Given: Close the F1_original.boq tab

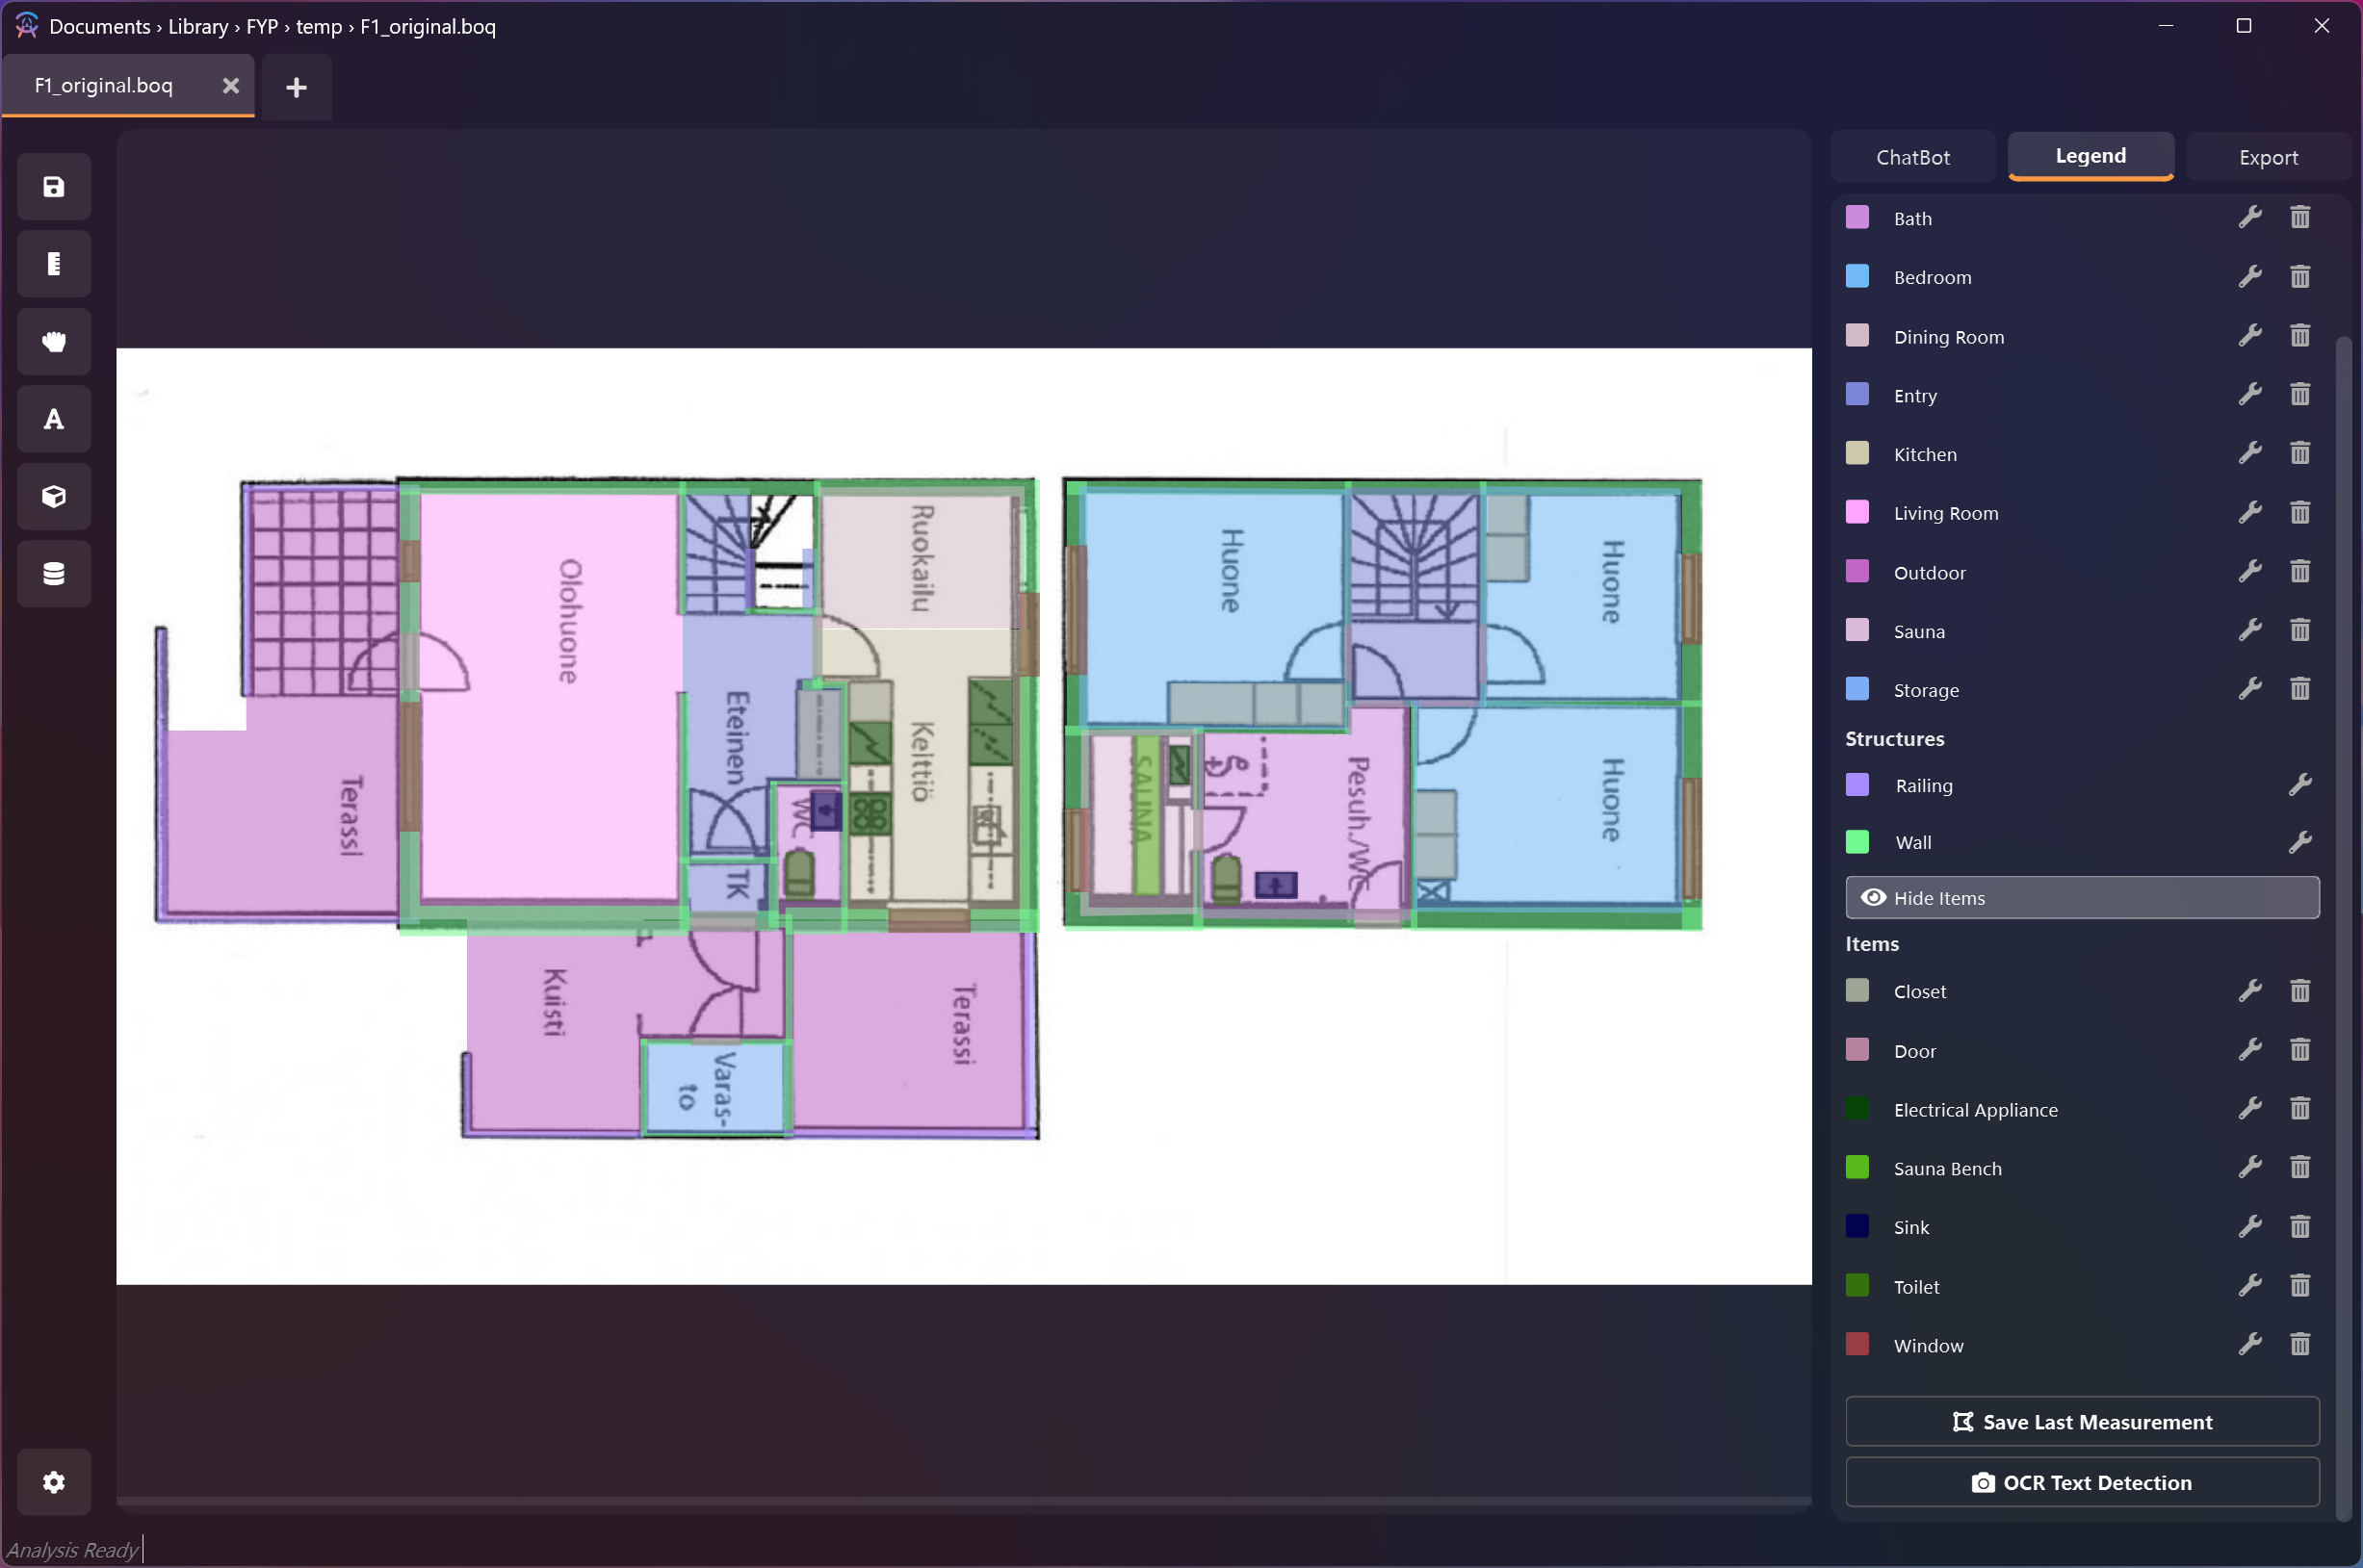Looking at the screenshot, I should click(x=231, y=86).
